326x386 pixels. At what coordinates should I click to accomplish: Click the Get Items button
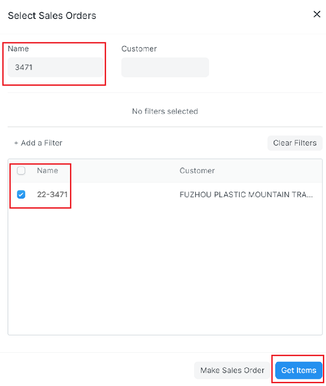coord(298,370)
